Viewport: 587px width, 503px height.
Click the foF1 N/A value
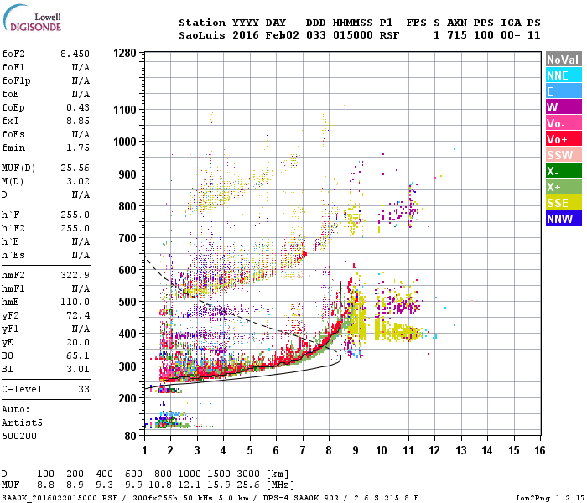tap(81, 67)
